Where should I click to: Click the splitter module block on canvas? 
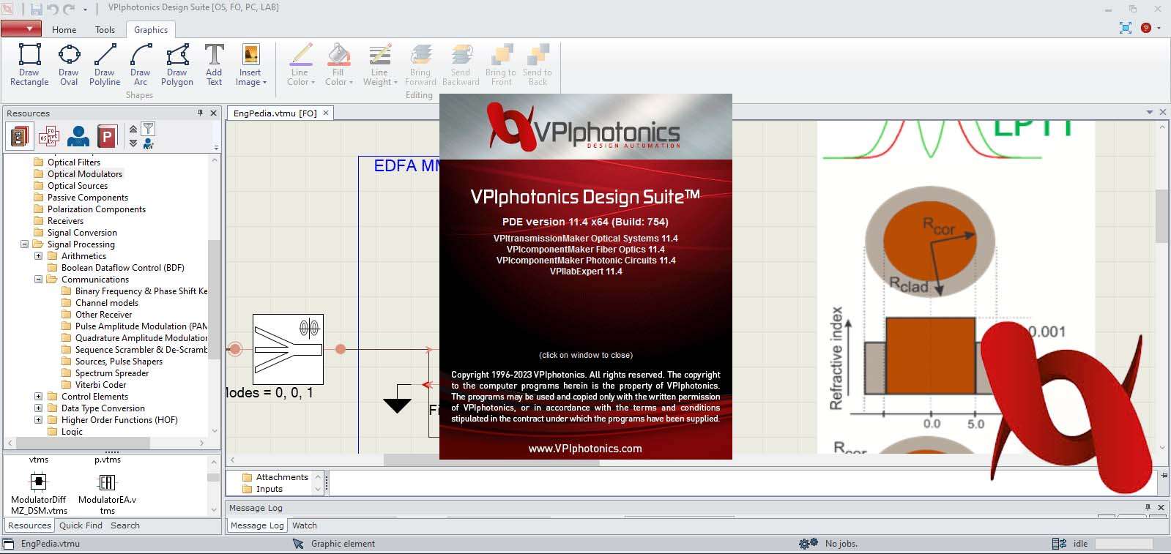[288, 349]
